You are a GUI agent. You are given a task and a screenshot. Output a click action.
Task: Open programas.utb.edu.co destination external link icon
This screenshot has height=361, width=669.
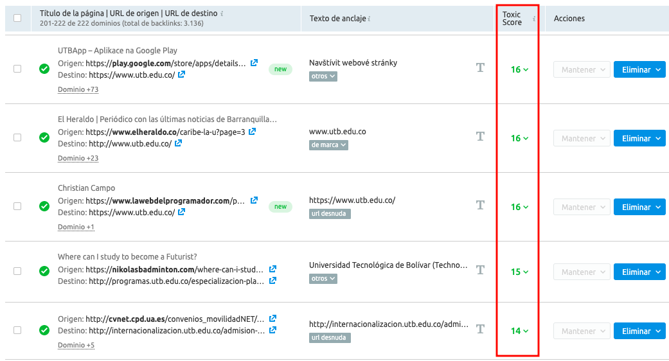(272, 281)
